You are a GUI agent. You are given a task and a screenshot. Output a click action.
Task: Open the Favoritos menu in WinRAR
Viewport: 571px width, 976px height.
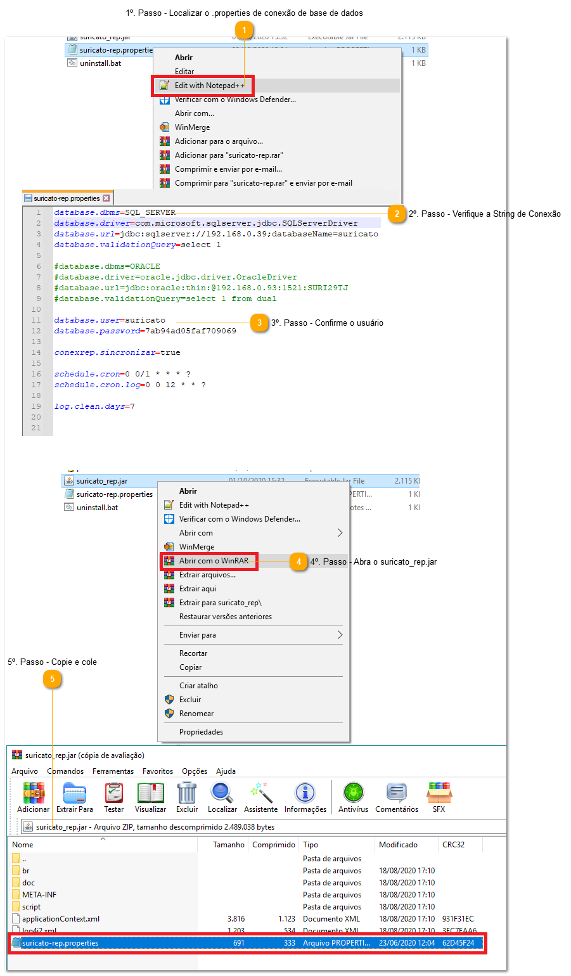pyautogui.click(x=158, y=771)
